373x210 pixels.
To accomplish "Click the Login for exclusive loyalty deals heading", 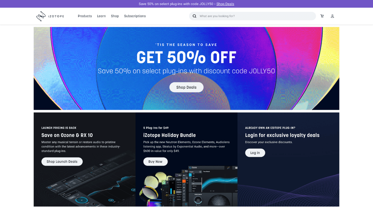I will [282, 135].
